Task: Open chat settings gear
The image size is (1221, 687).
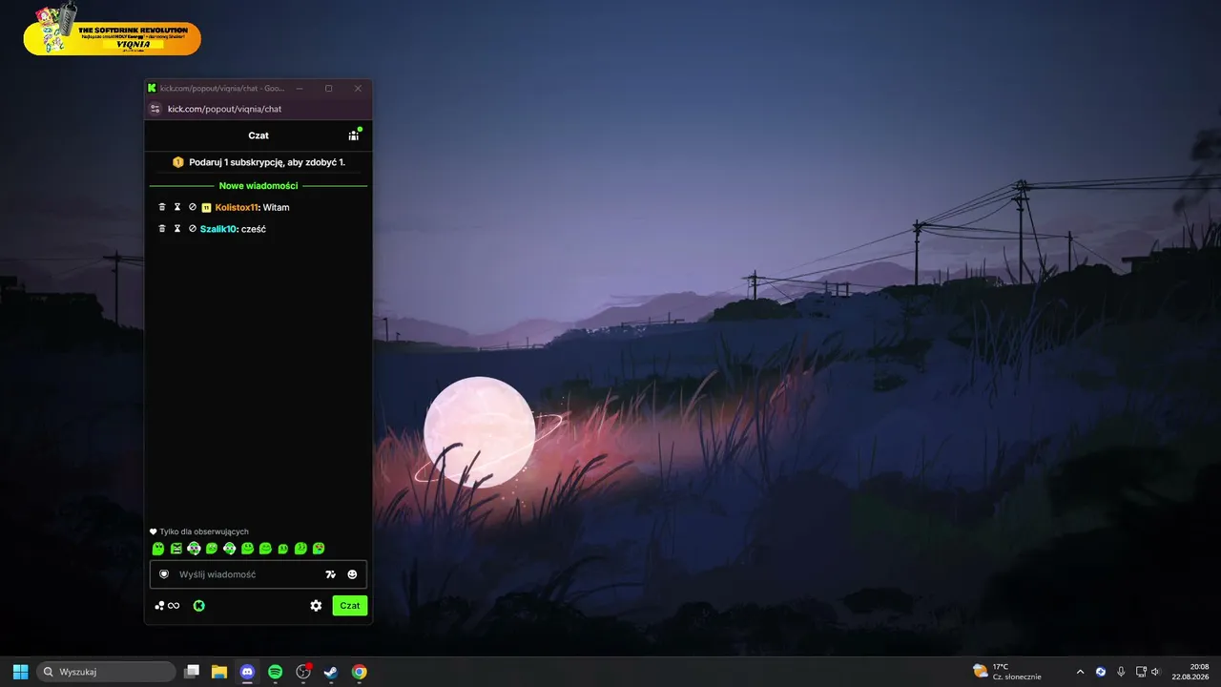Action: [x=316, y=605]
